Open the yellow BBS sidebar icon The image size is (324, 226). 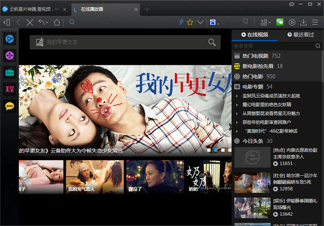tap(10, 105)
